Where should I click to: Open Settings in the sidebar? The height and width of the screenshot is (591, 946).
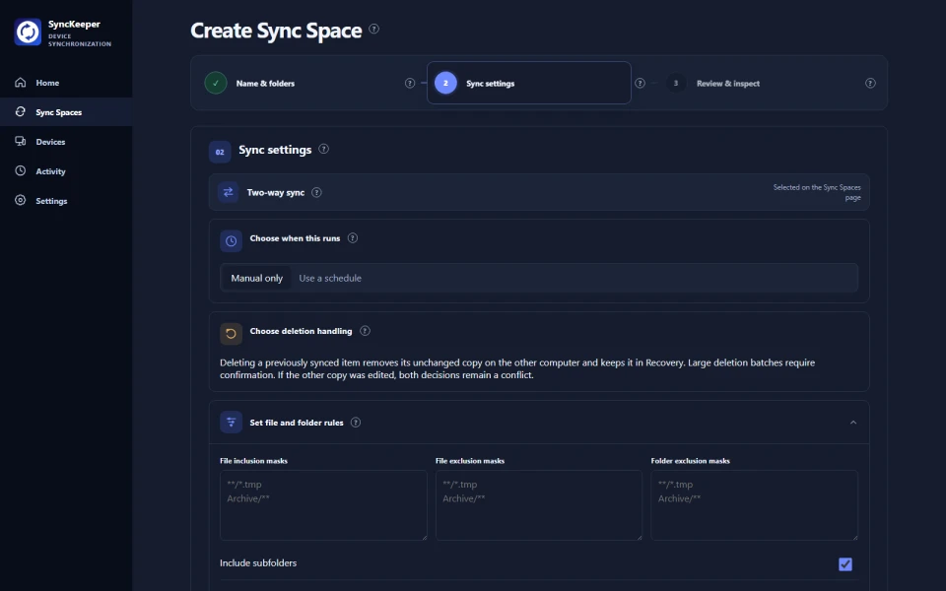(x=66, y=201)
